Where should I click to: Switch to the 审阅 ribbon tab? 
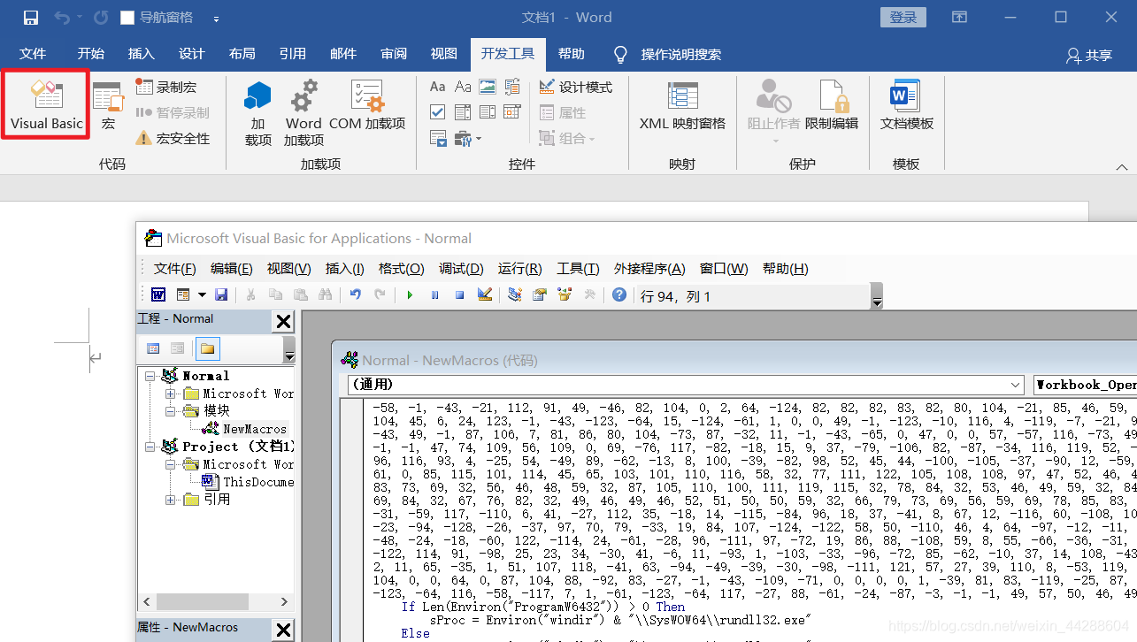click(394, 54)
